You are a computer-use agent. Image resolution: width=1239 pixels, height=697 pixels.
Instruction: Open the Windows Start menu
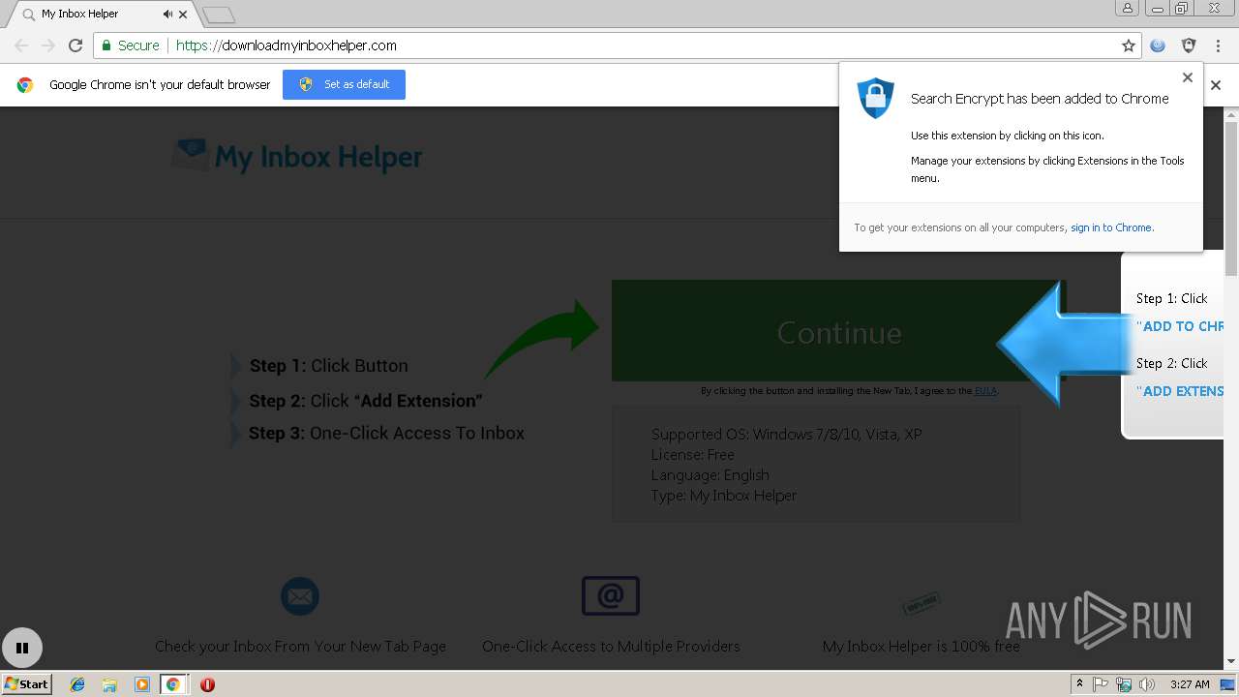(26, 684)
